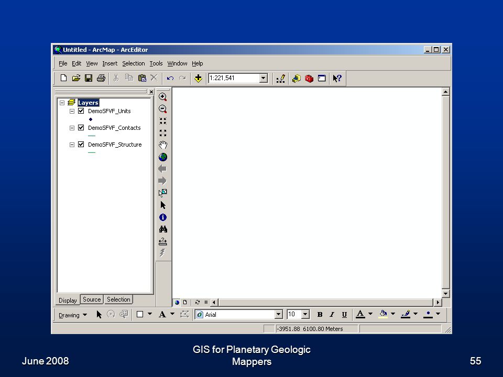Open a map file with folder icon
This screenshot has height=377, width=503.
pos(76,78)
